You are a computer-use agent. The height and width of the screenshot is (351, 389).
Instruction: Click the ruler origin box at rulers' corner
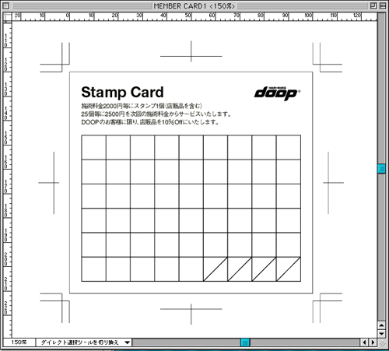(8, 16)
